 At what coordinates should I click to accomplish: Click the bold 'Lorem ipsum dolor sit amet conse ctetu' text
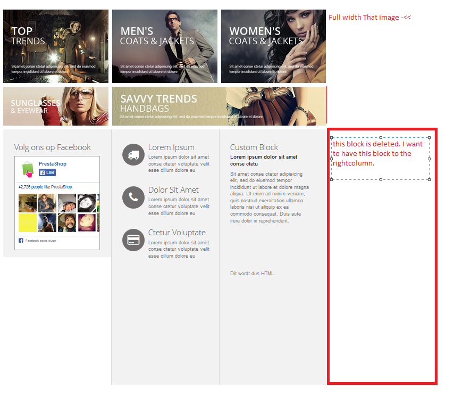tap(264, 160)
